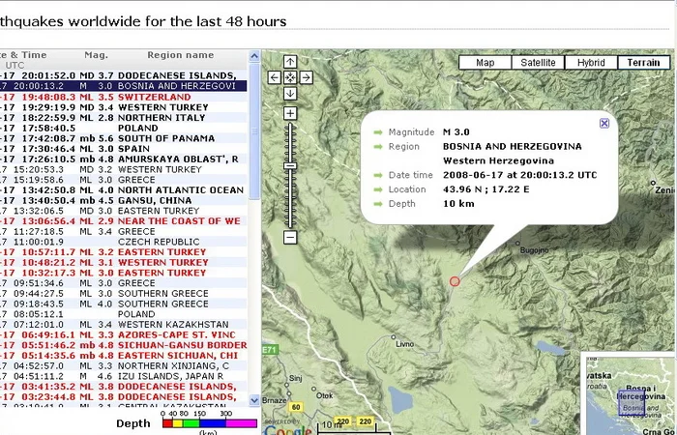
Task: Click the earthquake list scrollbar thumb
Action: [254, 131]
